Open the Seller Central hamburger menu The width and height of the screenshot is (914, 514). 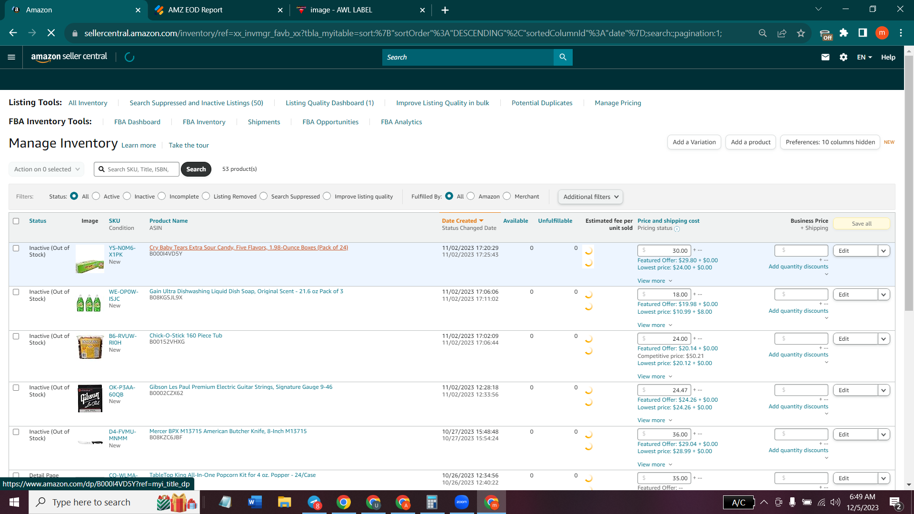[11, 57]
